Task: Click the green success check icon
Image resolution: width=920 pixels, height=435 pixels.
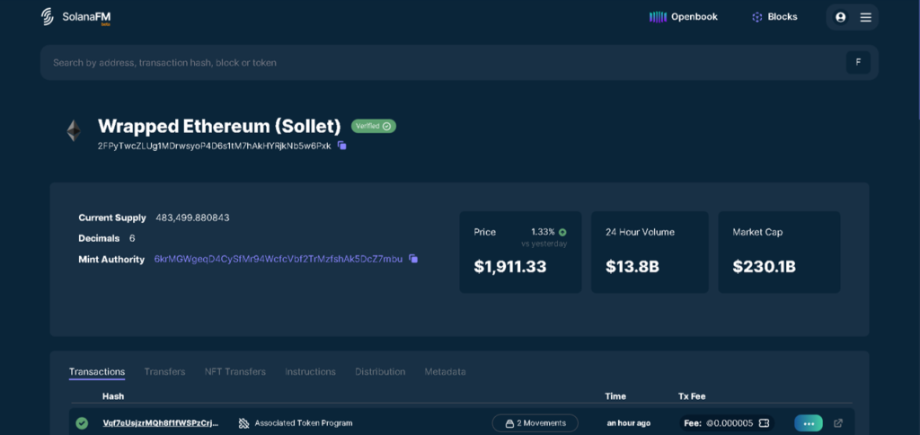Action: (82, 423)
